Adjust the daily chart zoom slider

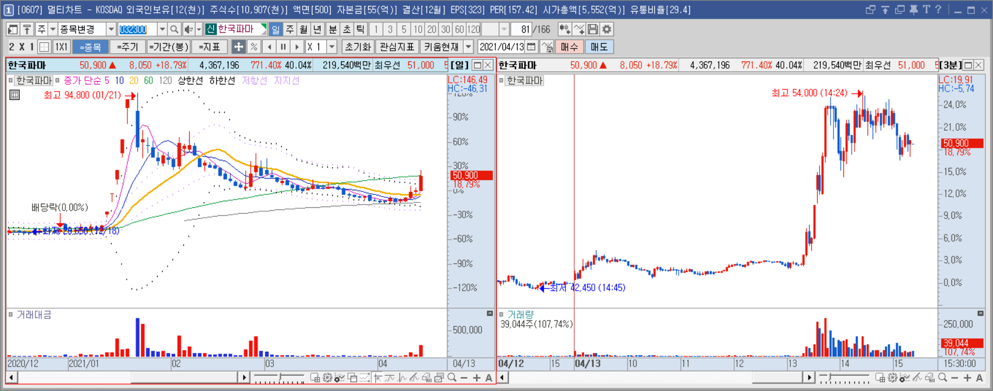pos(279,378)
